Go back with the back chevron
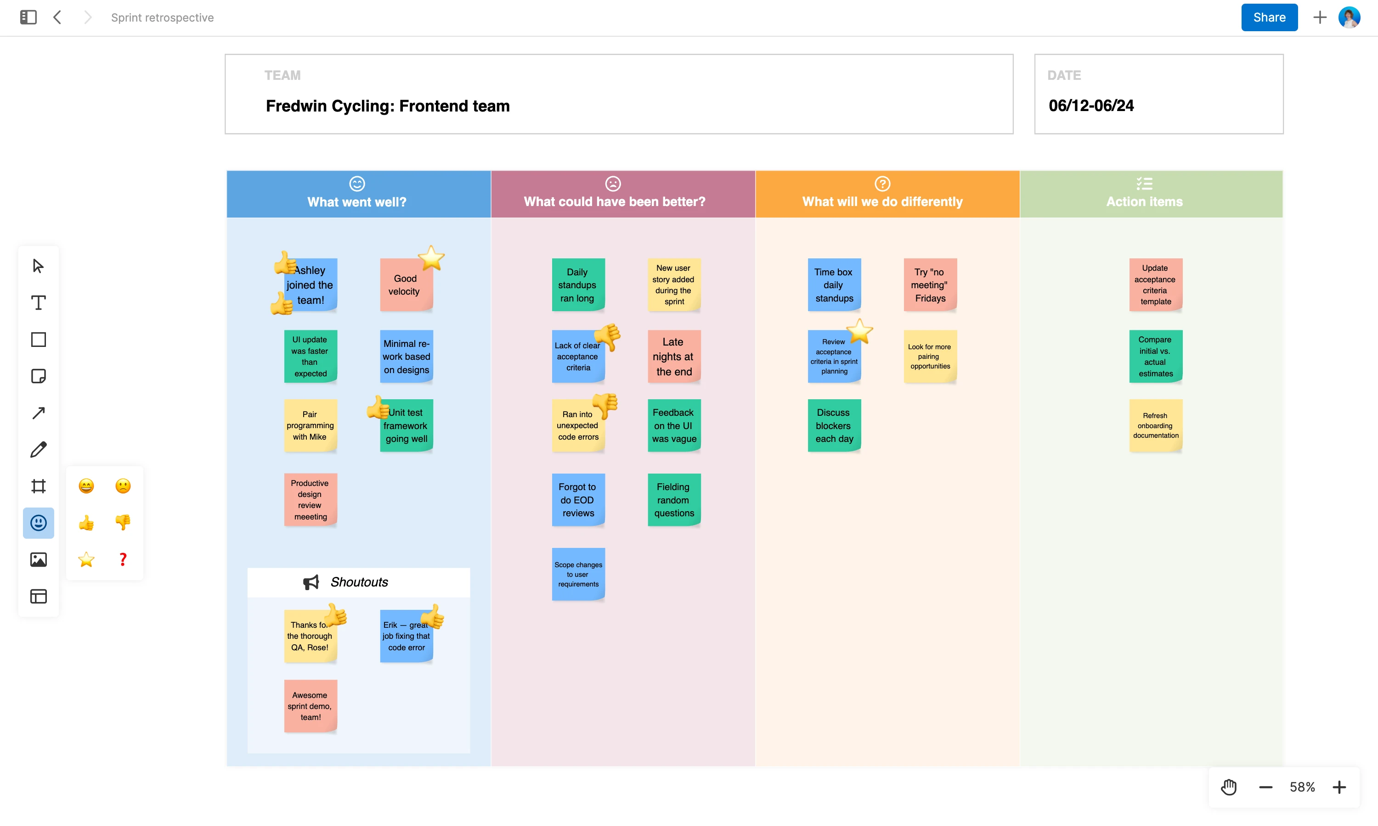This screenshot has height=826, width=1378. click(57, 17)
